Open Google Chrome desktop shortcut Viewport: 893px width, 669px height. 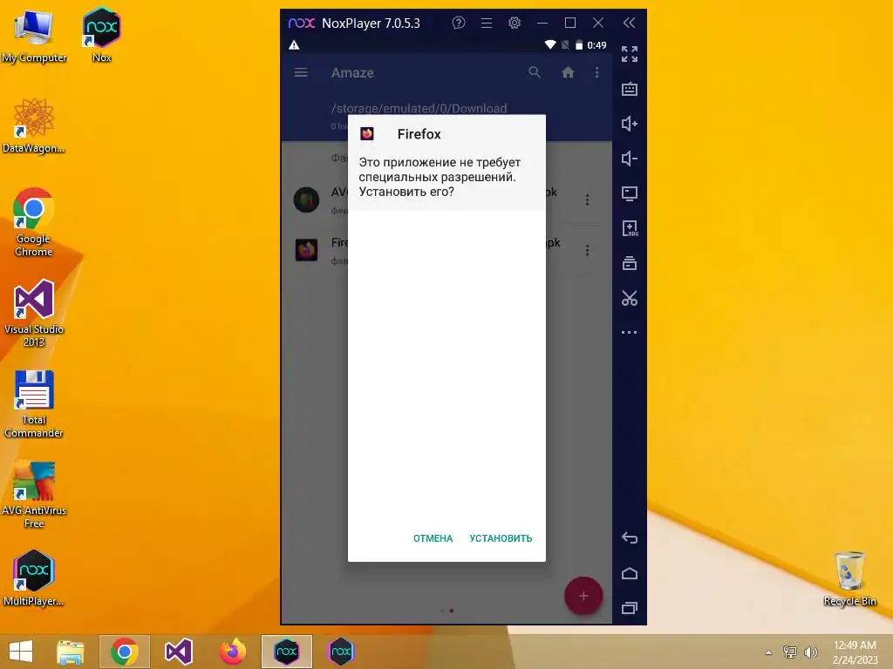pyautogui.click(x=34, y=222)
